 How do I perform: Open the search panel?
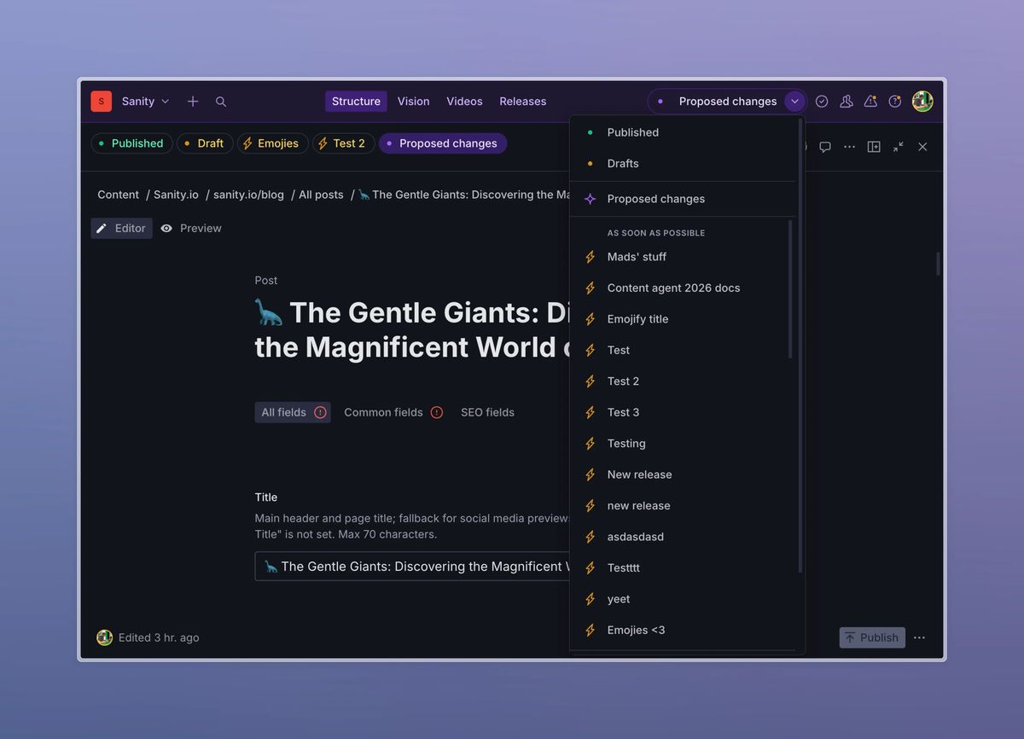(220, 101)
